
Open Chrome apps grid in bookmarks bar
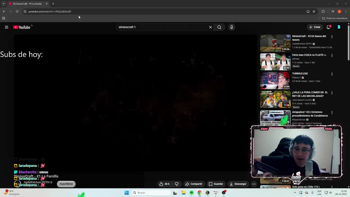4,18
